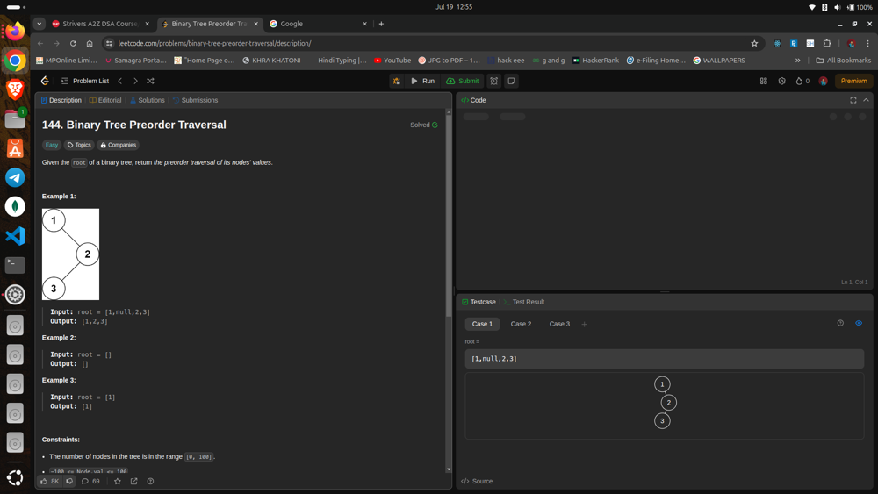Screen dimensions: 878x494
Task: Toggle the tree visualization eye icon
Action: [x=859, y=323]
